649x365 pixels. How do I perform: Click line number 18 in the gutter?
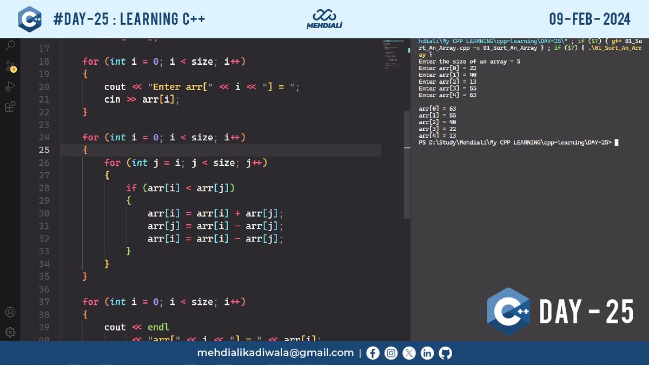[44, 62]
